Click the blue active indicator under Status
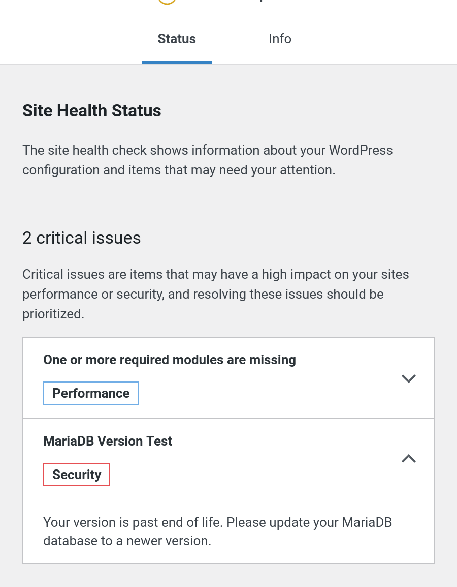The height and width of the screenshot is (587, 457). 177,63
